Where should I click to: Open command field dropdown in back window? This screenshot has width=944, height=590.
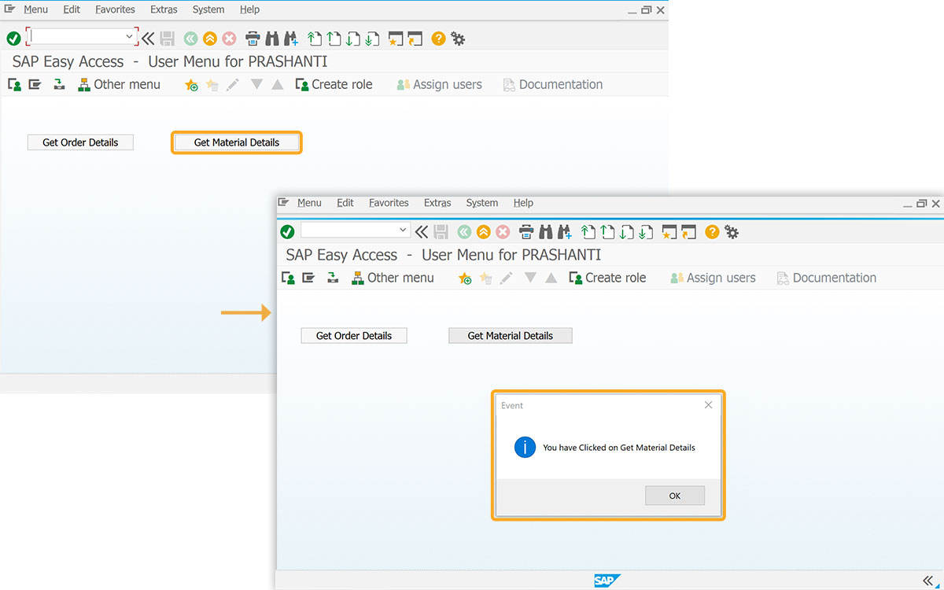point(130,37)
